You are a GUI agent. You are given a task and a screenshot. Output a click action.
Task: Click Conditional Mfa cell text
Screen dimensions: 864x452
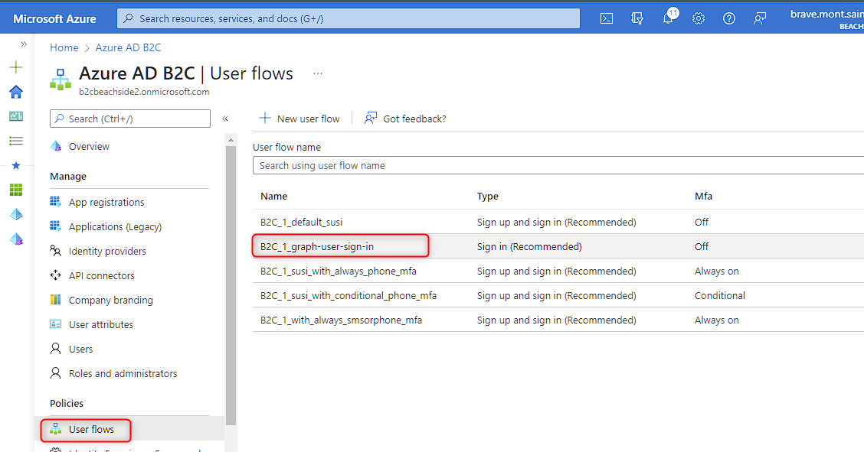point(720,295)
